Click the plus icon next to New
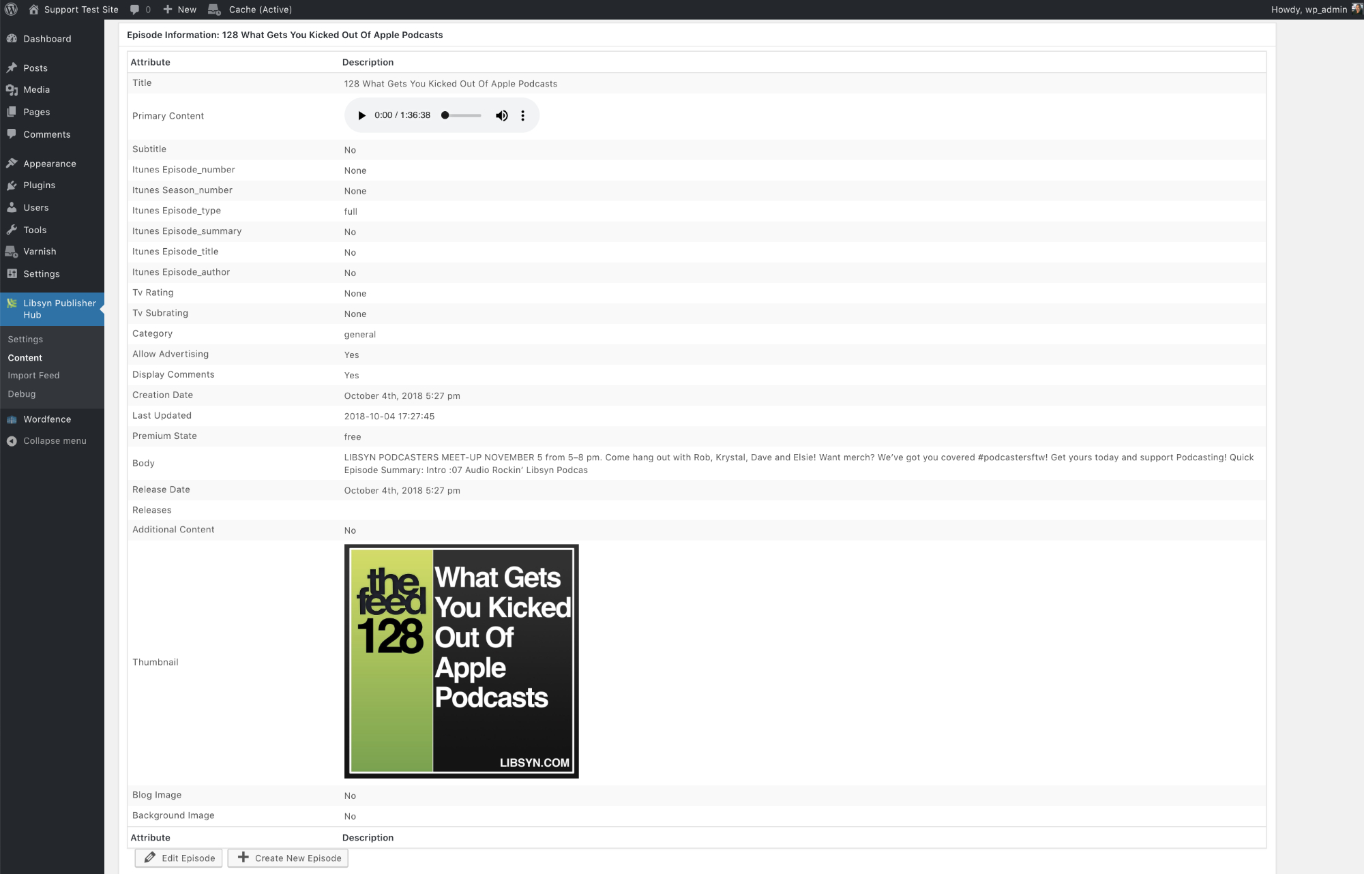The image size is (1364, 874). point(168,10)
